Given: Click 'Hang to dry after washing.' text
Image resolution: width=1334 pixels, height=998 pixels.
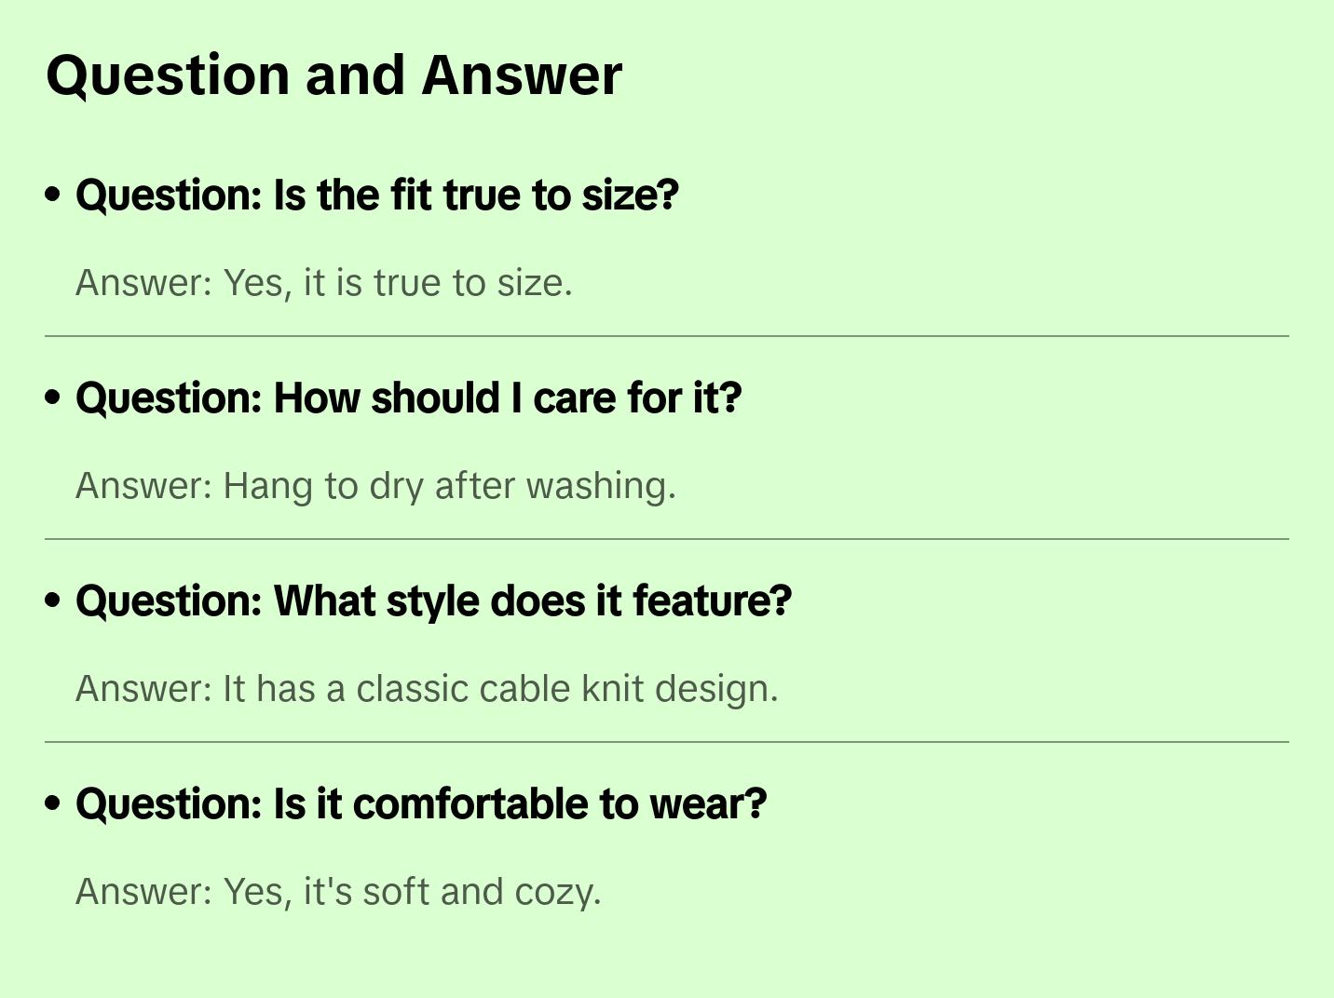Looking at the screenshot, I should 449,486.
